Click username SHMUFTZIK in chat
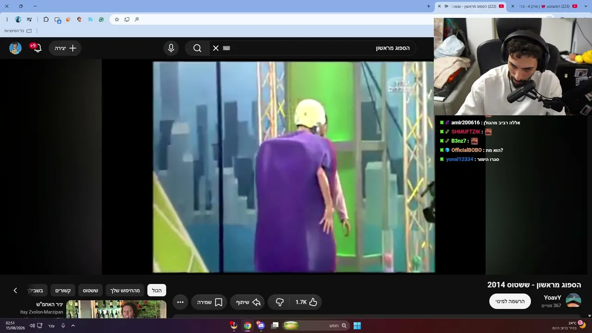This screenshot has height=333, width=592. (466, 132)
